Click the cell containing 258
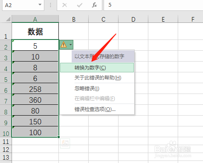Viewport: 203px width, 163px height. [35, 89]
